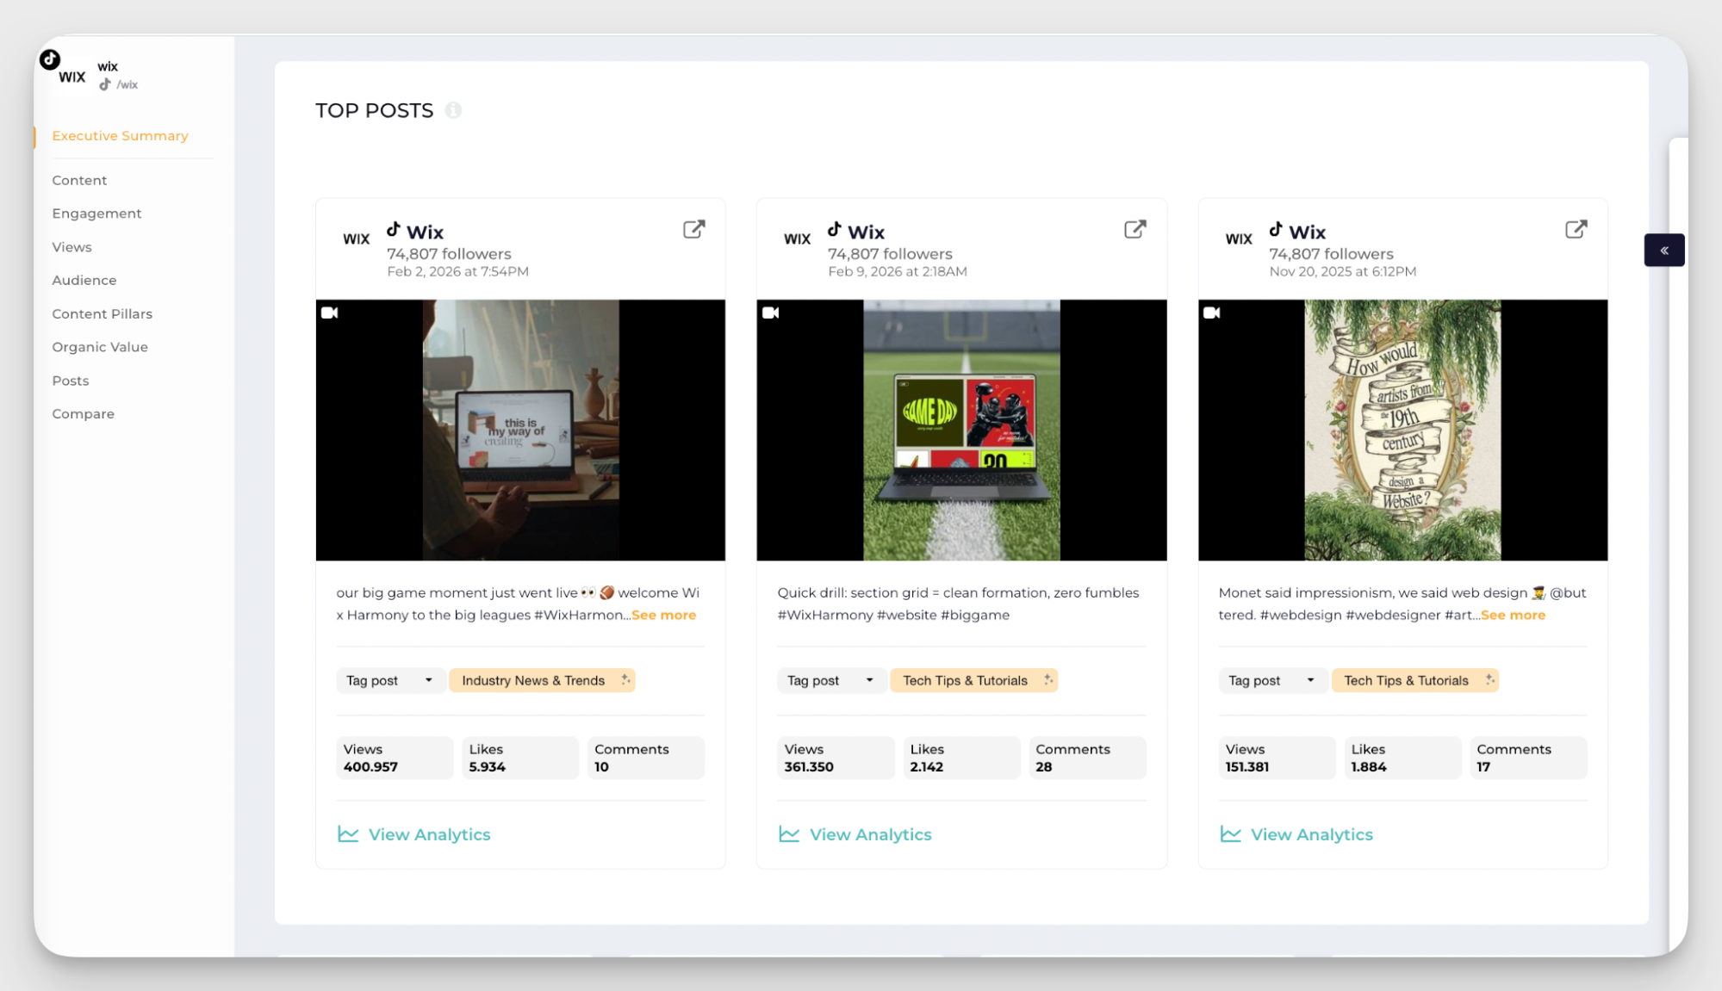Open the Nov 20 post external link icon

1576,229
